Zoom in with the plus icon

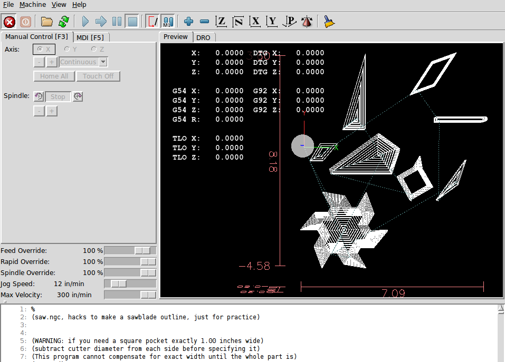pos(188,22)
